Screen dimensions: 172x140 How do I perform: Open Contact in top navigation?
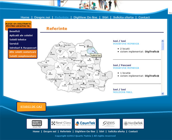(144, 17)
